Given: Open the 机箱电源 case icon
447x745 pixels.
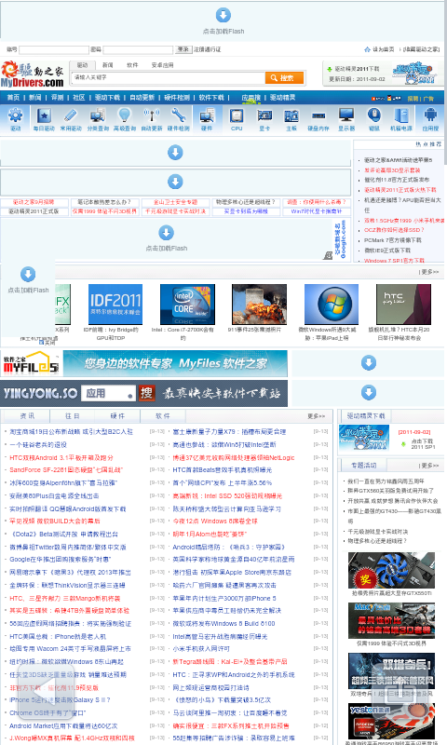Looking at the screenshot, I should click(x=401, y=115).
